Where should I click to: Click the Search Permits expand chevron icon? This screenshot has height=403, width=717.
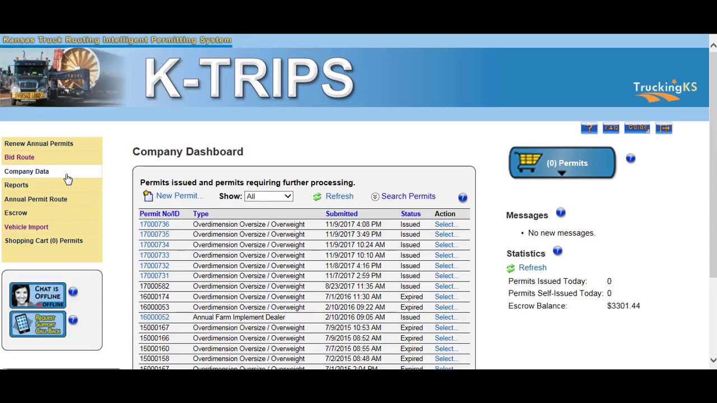coord(375,196)
